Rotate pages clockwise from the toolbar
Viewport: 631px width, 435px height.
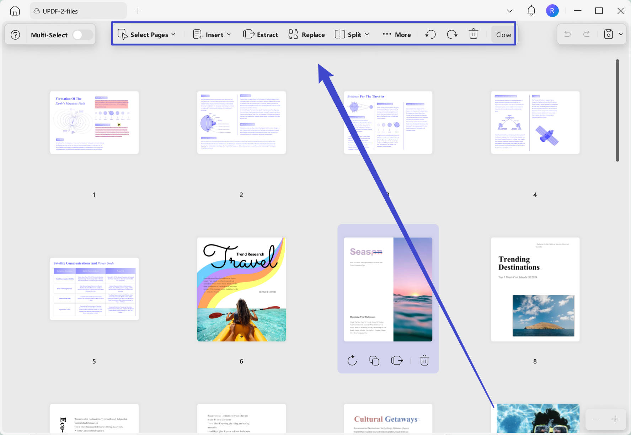[x=452, y=35]
